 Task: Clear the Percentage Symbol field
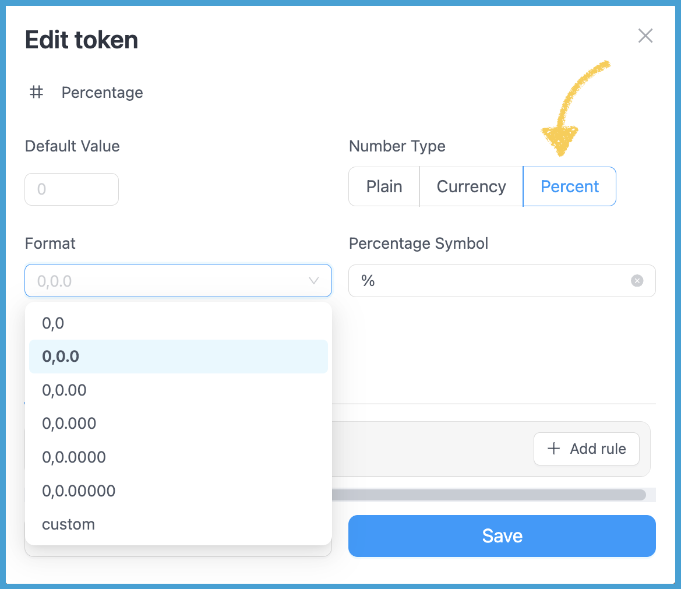[x=637, y=281]
